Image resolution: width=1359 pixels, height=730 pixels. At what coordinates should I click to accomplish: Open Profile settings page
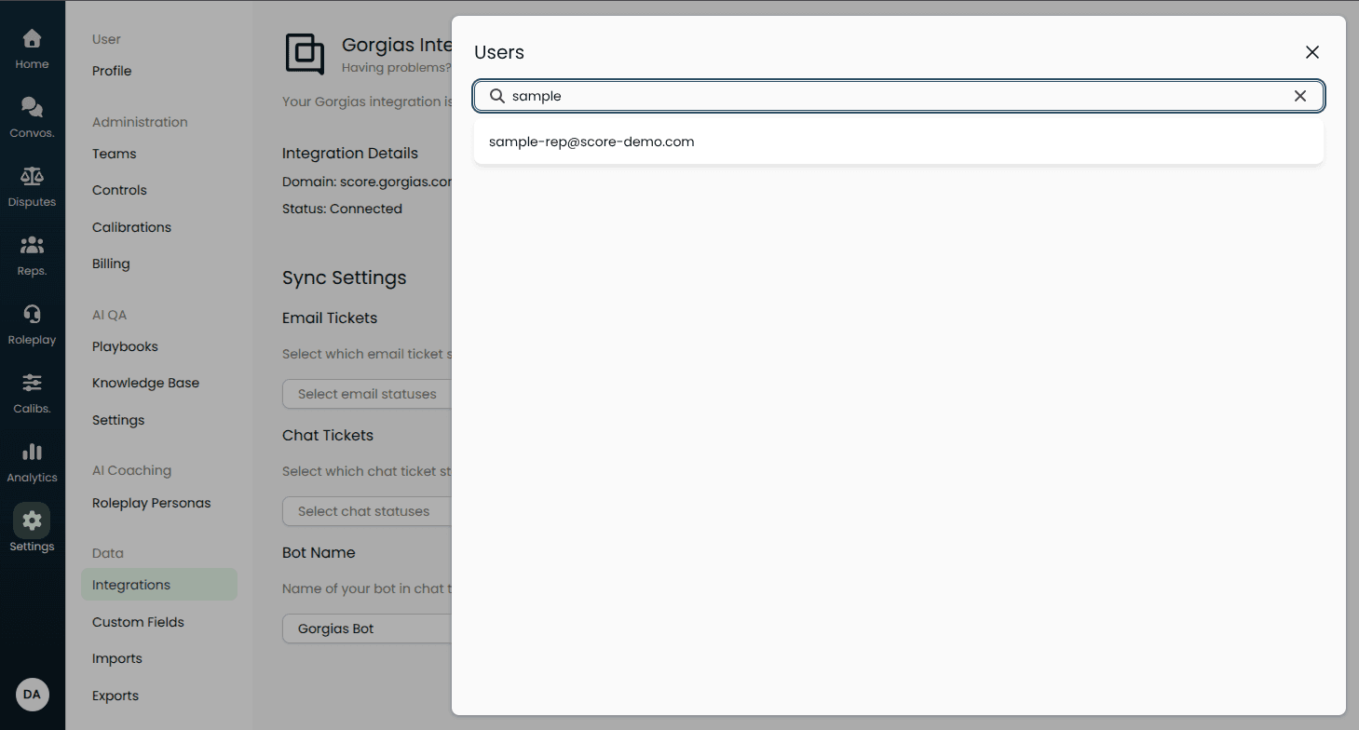(112, 71)
